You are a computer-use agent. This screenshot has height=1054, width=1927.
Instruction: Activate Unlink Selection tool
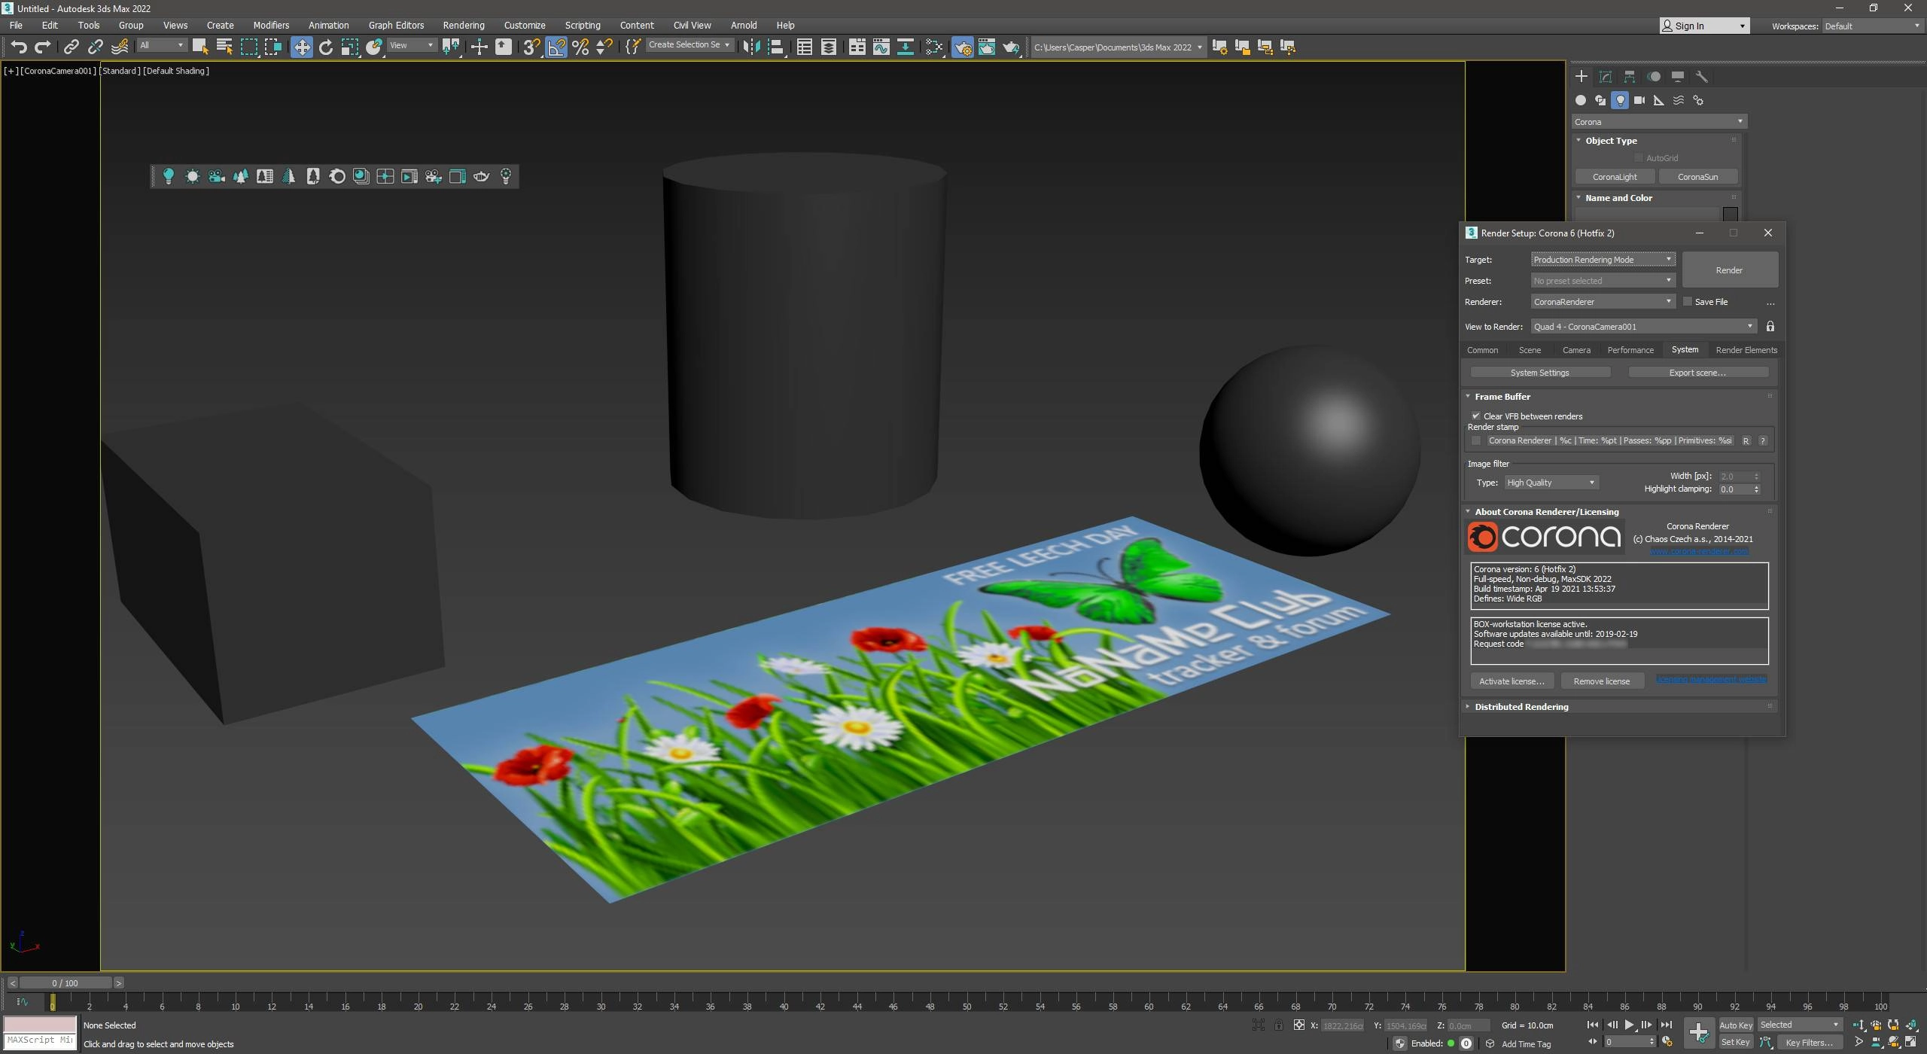95,47
